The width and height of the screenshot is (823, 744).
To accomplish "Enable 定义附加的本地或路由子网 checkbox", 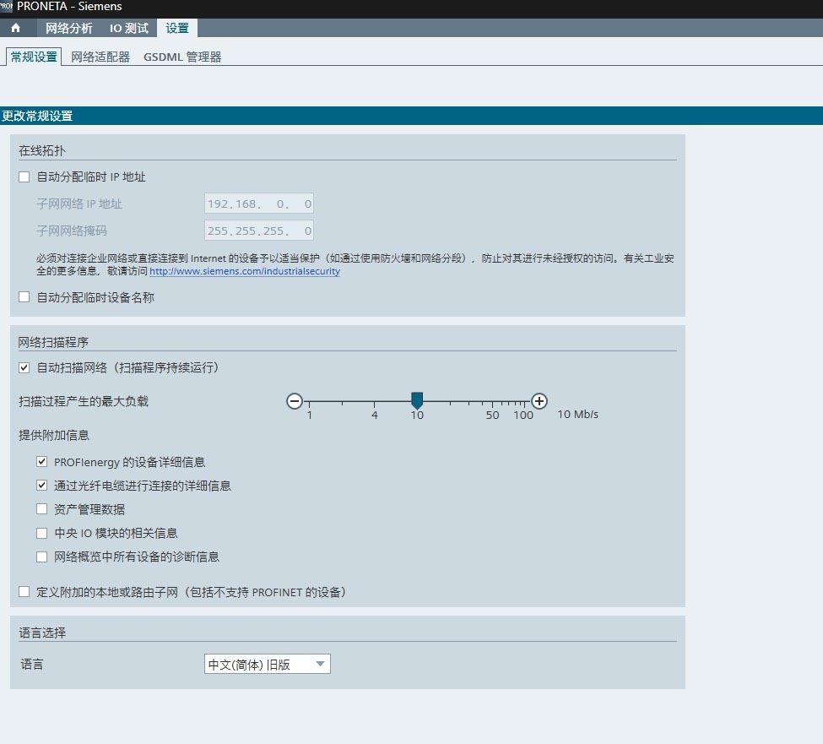I will [24, 592].
